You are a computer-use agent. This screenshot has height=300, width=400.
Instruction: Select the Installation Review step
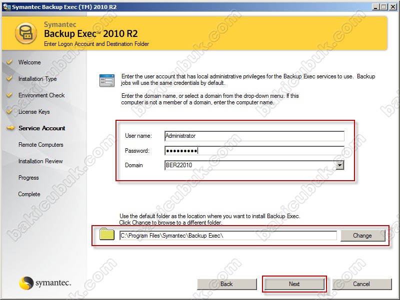coord(40,161)
